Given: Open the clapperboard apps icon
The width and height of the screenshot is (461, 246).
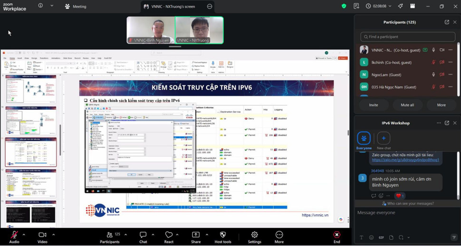Looking at the screenshot, I should click(x=413, y=6).
